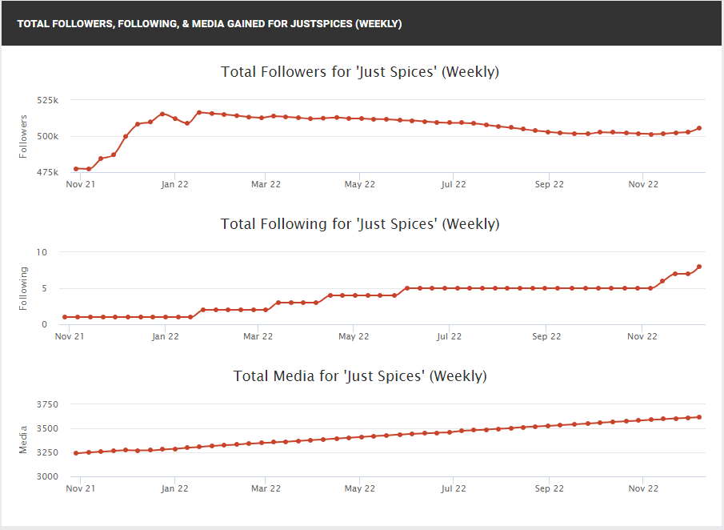The image size is (724, 530).
Task: Click "May 22" on the Following chart axis
Action: [354, 336]
